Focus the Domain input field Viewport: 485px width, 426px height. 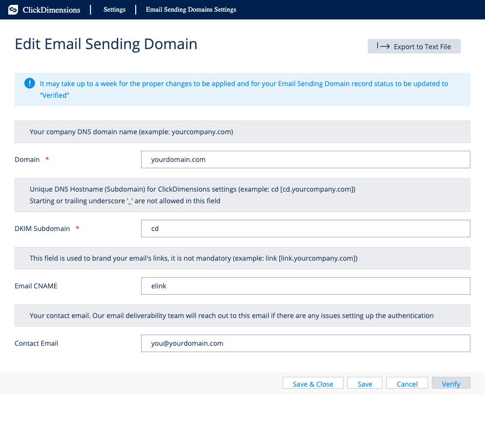click(305, 160)
